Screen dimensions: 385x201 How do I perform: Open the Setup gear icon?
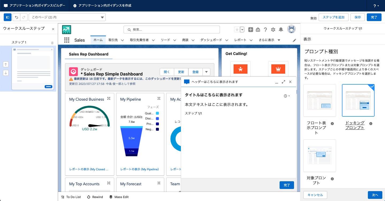tap(273, 30)
